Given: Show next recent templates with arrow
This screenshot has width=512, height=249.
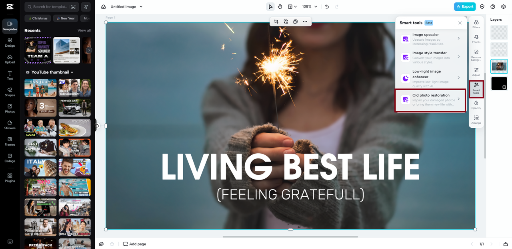Looking at the screenshot, I should pos(89,50).
